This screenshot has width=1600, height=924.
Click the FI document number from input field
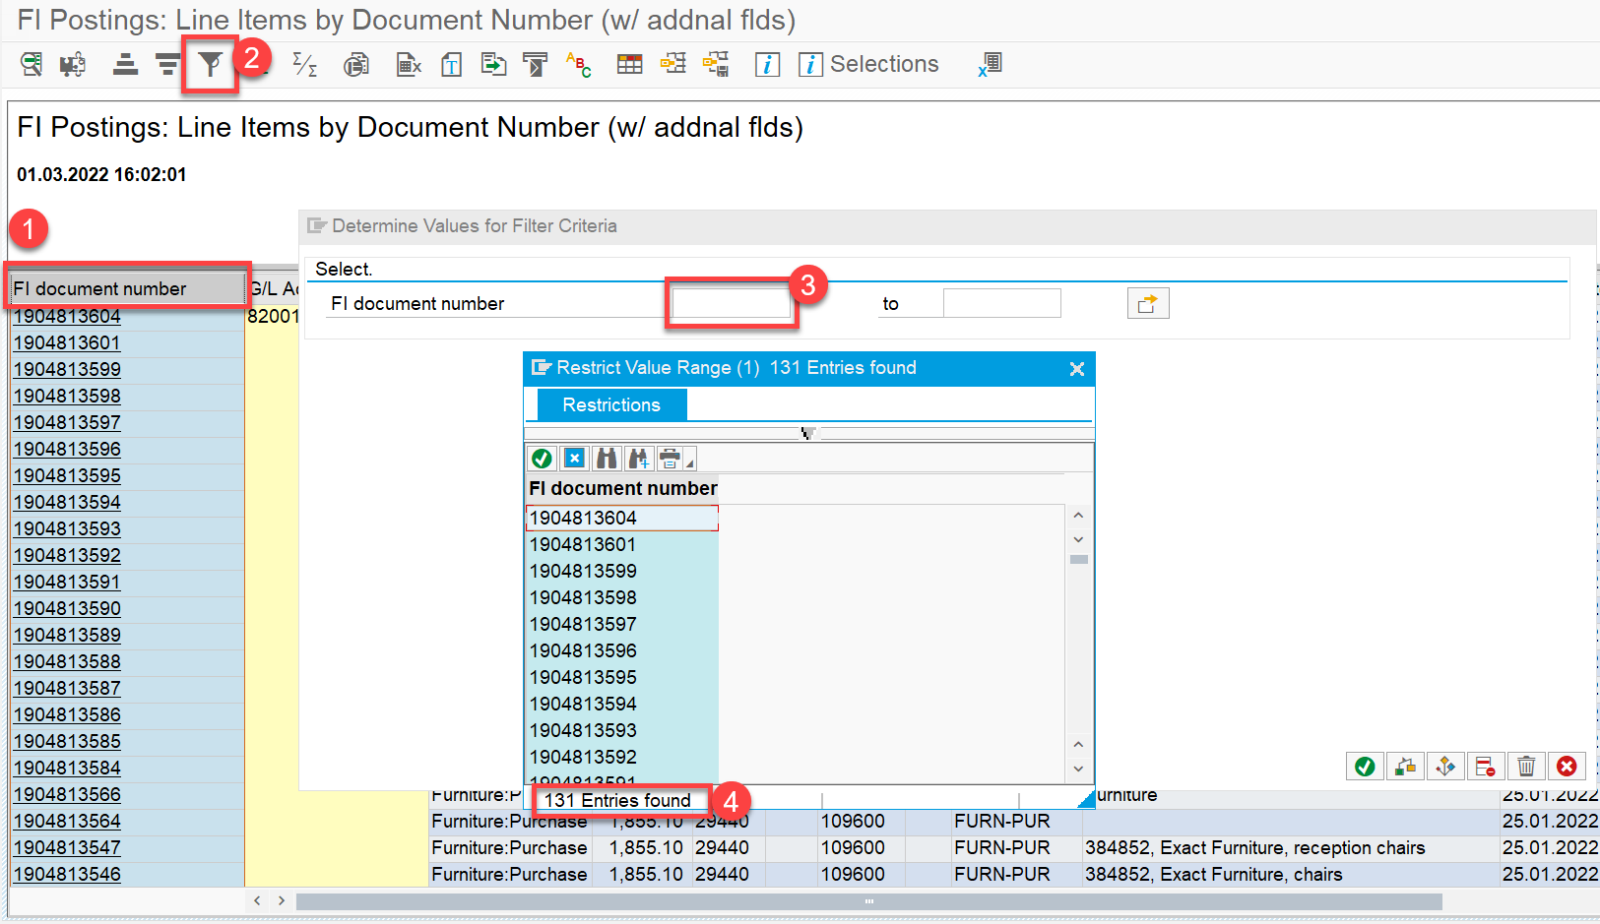pos(730,303)
